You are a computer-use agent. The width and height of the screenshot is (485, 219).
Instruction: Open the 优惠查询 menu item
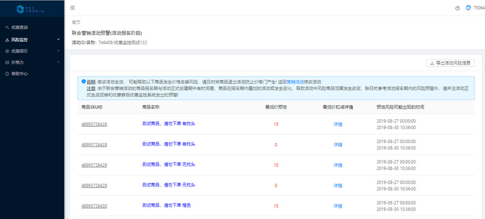[x=20, y=28]
